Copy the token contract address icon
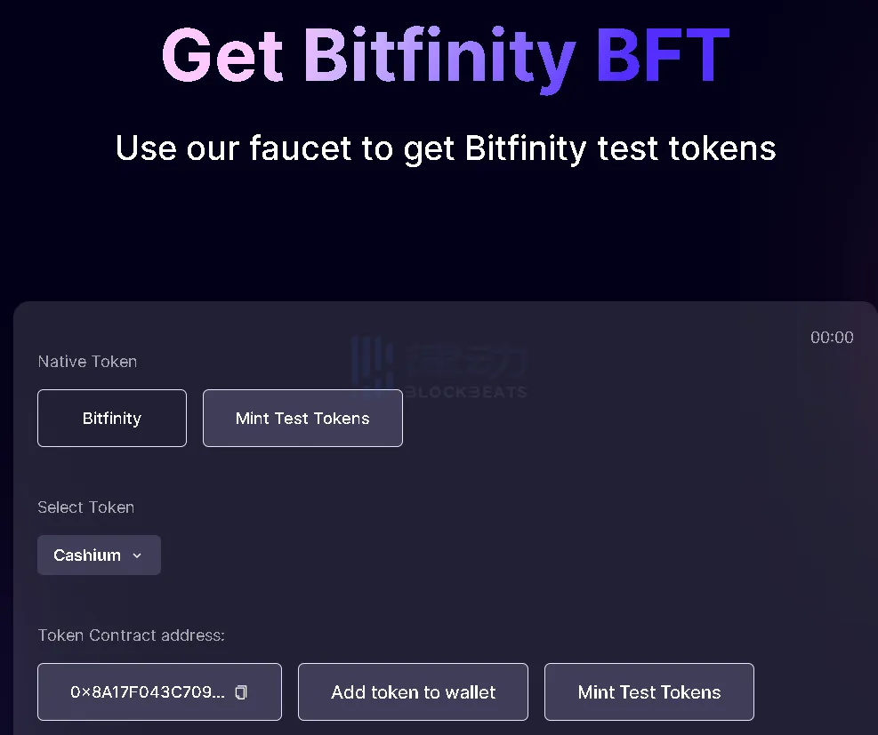This screenshot has width=878, height=735. [x=241, y=692]
